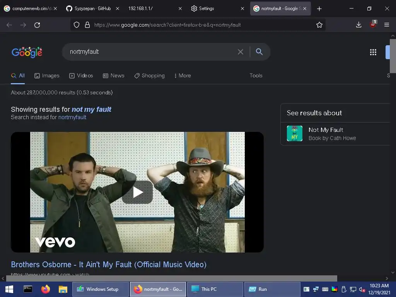Viewport: 396px width, 297px height.
Task: Submit search using the magnifier icon
Action: click(x=259, y=52)
